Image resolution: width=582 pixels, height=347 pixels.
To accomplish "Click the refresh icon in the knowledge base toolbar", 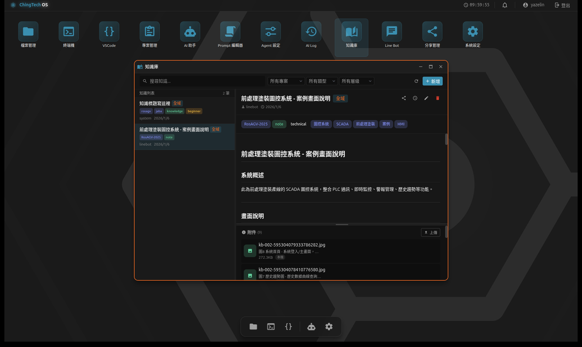I will [x=416, y=81].
